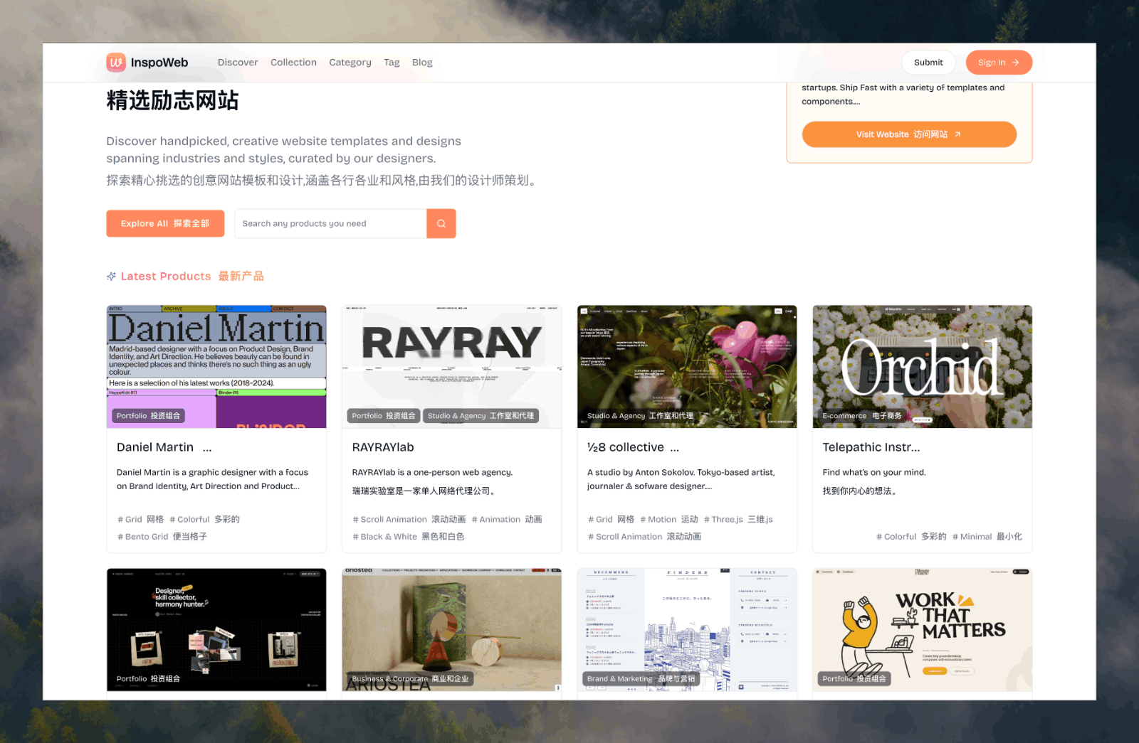Click #Scroll Animation tag on ½8 collective card
The height and width of the screenshot is (743, 1139).
pos(644,537)
